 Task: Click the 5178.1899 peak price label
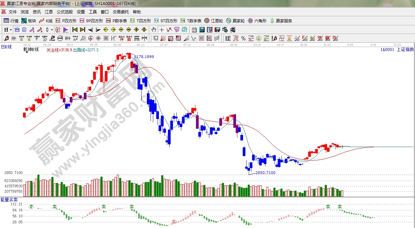(144, 57)
